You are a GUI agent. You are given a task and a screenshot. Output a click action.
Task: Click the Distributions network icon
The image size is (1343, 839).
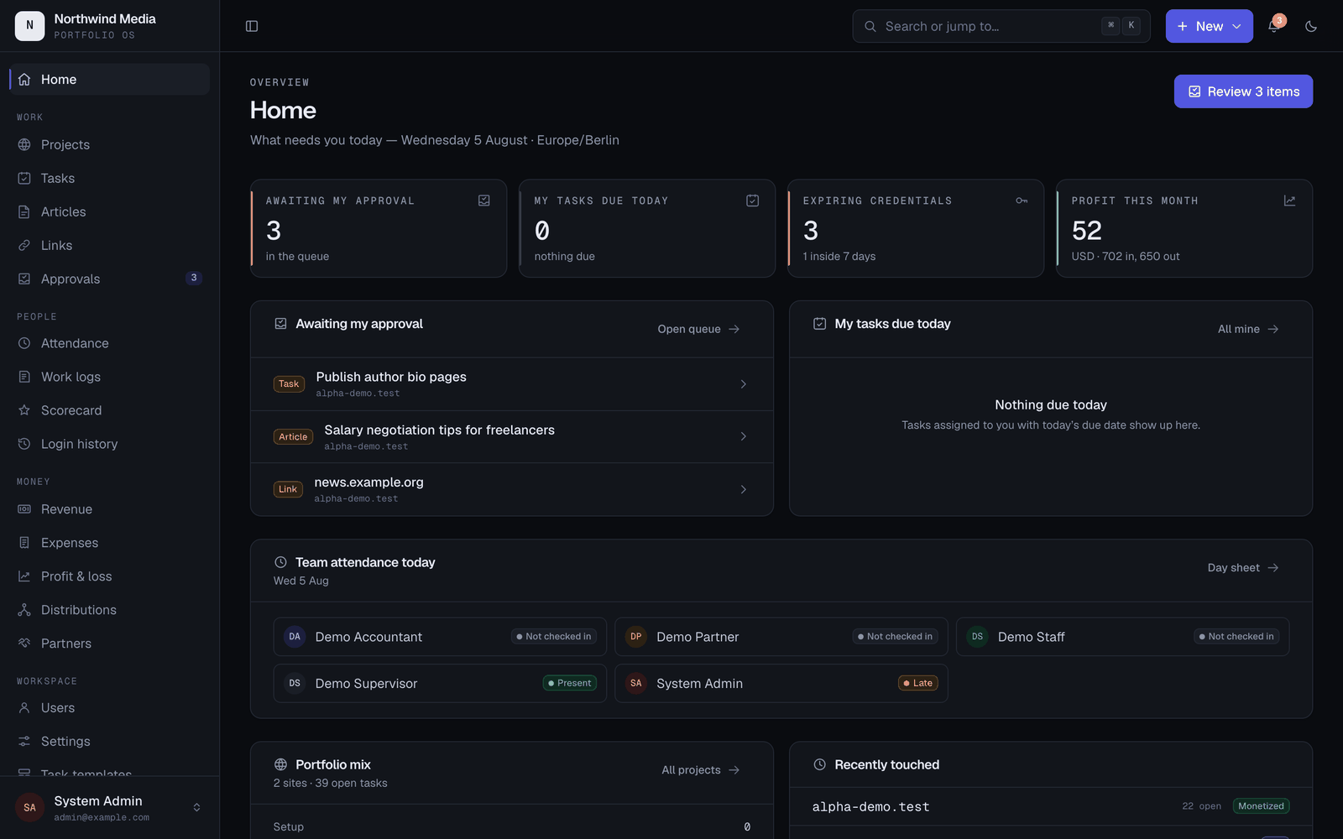click(x=24, y=610)
